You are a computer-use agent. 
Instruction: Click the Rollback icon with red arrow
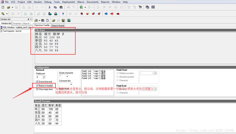tap(56, 14)
